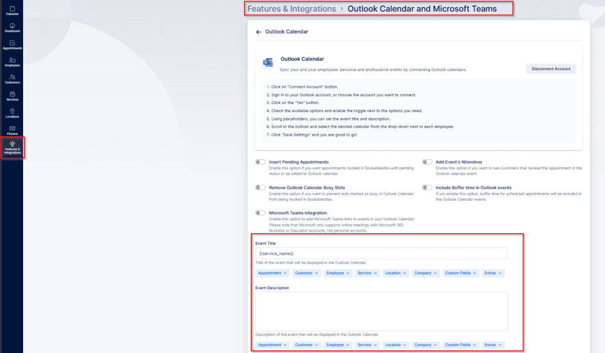Open Customers from the sidebar
Image resolution: width=605 pixels, height=353 pixels.
pyautogui.click(x=12, y=79)
